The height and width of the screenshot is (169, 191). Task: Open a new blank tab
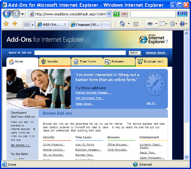point(106,25)
